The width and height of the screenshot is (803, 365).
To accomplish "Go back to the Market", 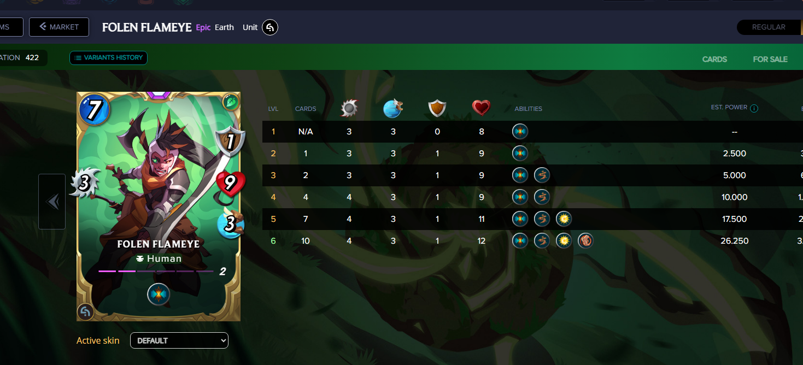I will click(x=59, y=27).
